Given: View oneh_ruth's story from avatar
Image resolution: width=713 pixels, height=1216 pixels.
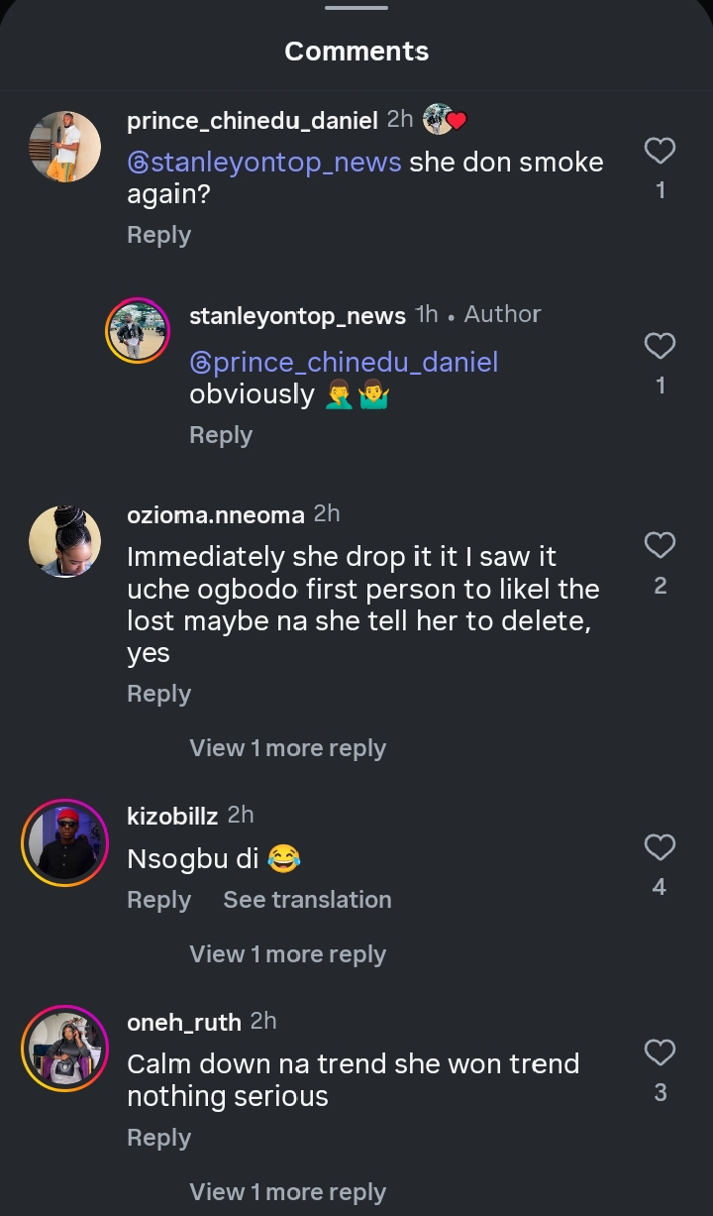Looking at the screenshot, I should pyautogui.click(x=65, y=1049).
